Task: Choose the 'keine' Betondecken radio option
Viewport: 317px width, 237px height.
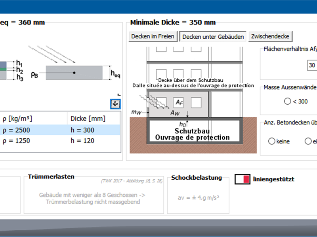Action: click(272, 141)
